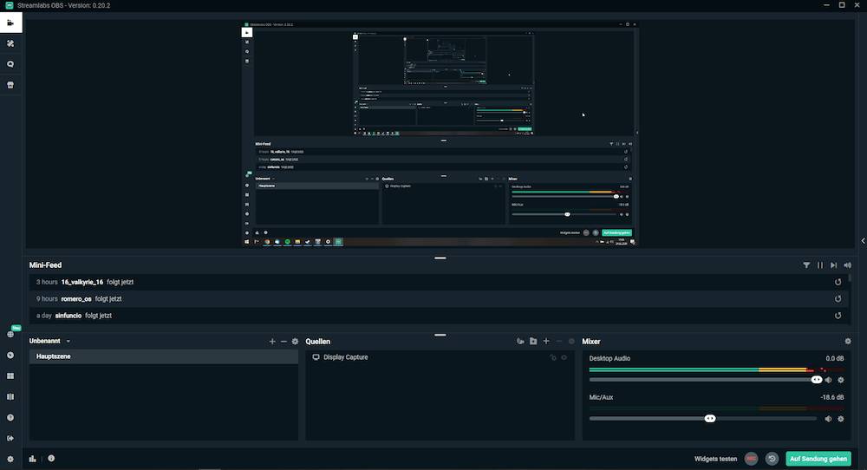
Task: Collapse the right side panel chevron
Action: point(863,241)
